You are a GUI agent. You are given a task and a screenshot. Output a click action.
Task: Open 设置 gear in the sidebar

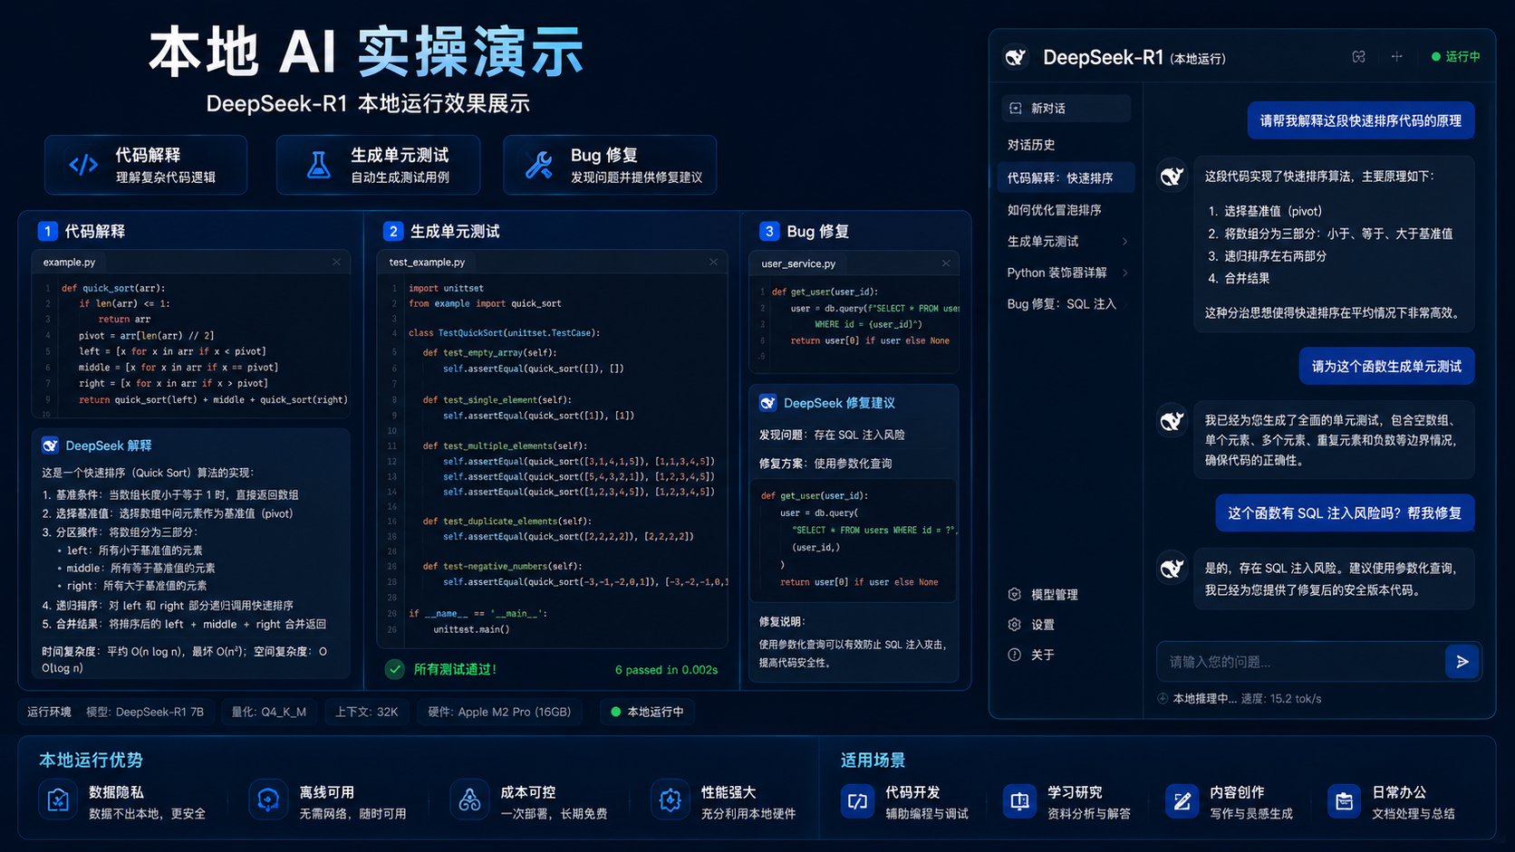coord(1030,624)
